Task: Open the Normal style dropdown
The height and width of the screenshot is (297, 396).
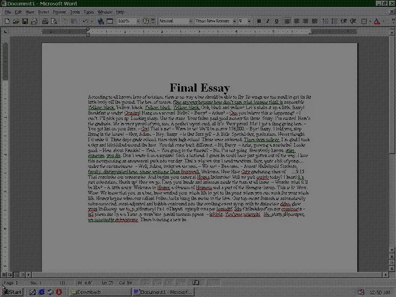Action: tap(190, 21)
